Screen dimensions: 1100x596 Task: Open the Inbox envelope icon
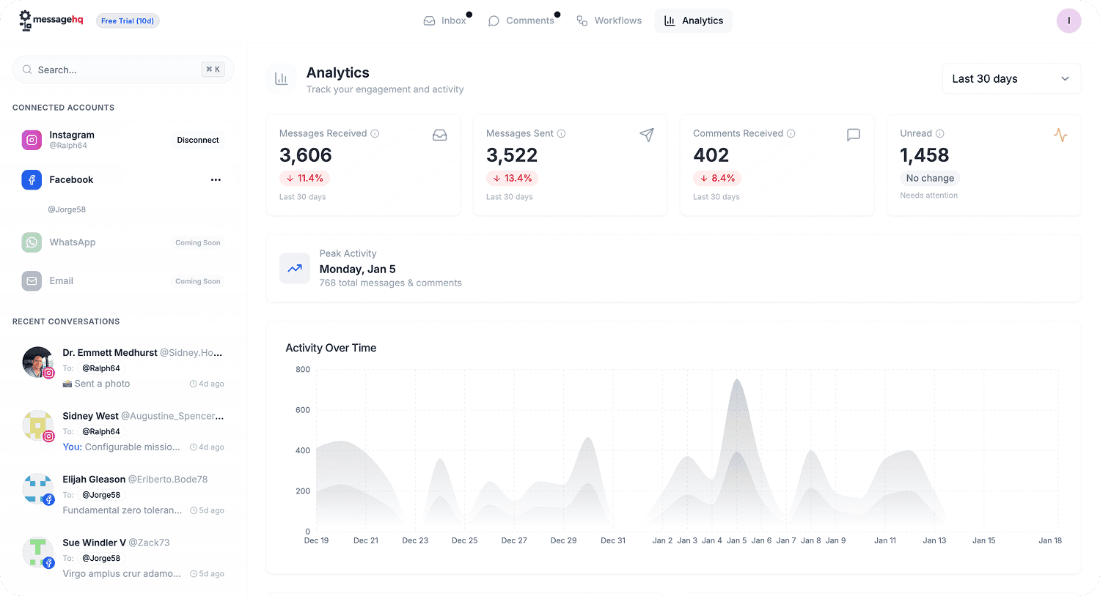click(x=429, y=21)
